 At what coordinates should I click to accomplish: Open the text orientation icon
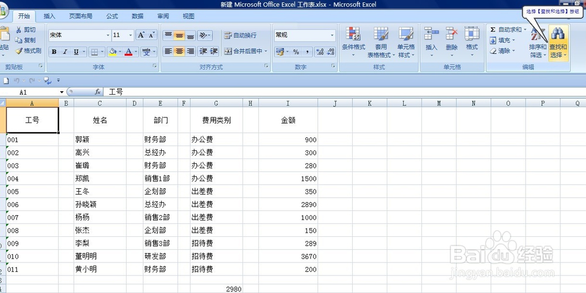(x=203, y=35)
